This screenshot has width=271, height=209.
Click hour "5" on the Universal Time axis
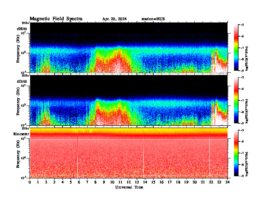tap(71, 182)
